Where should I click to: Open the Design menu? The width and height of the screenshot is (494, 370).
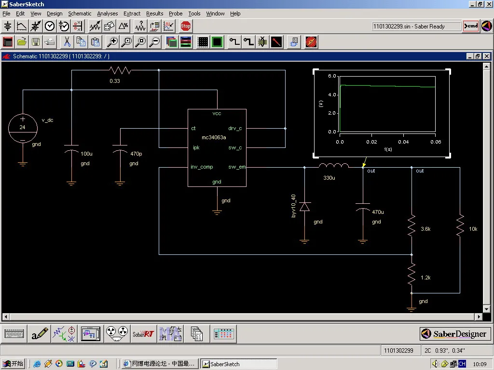(x=55, y=13)
